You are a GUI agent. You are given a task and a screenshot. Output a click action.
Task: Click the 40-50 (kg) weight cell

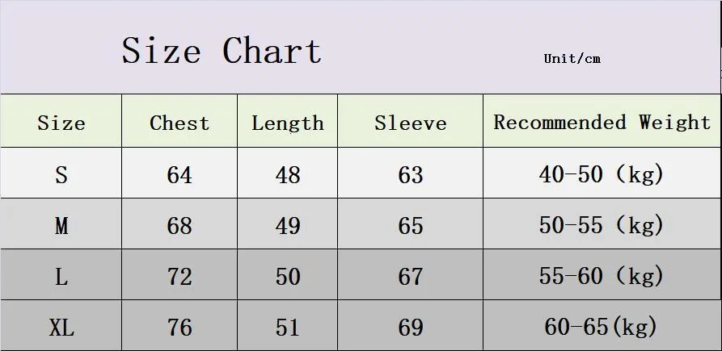click(x=602, y=173)
